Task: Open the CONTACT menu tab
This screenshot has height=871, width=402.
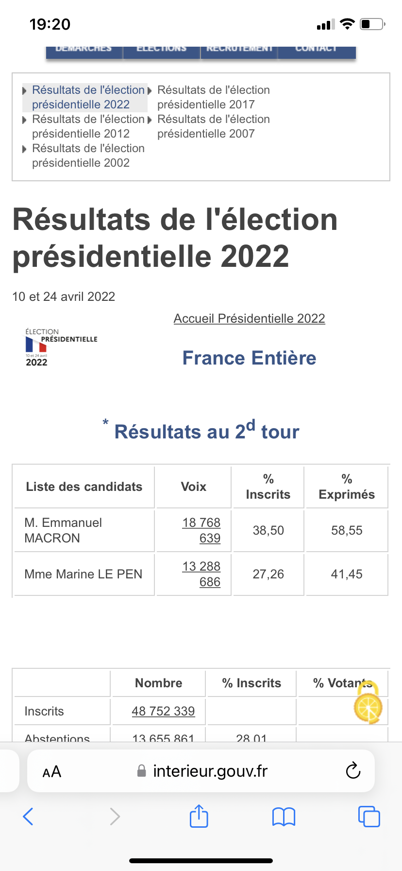Action: [316, 50]
